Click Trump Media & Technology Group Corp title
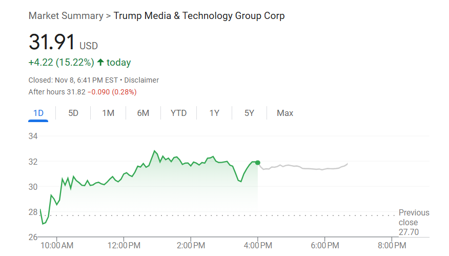449x256 pixels. tap(199, 15)
